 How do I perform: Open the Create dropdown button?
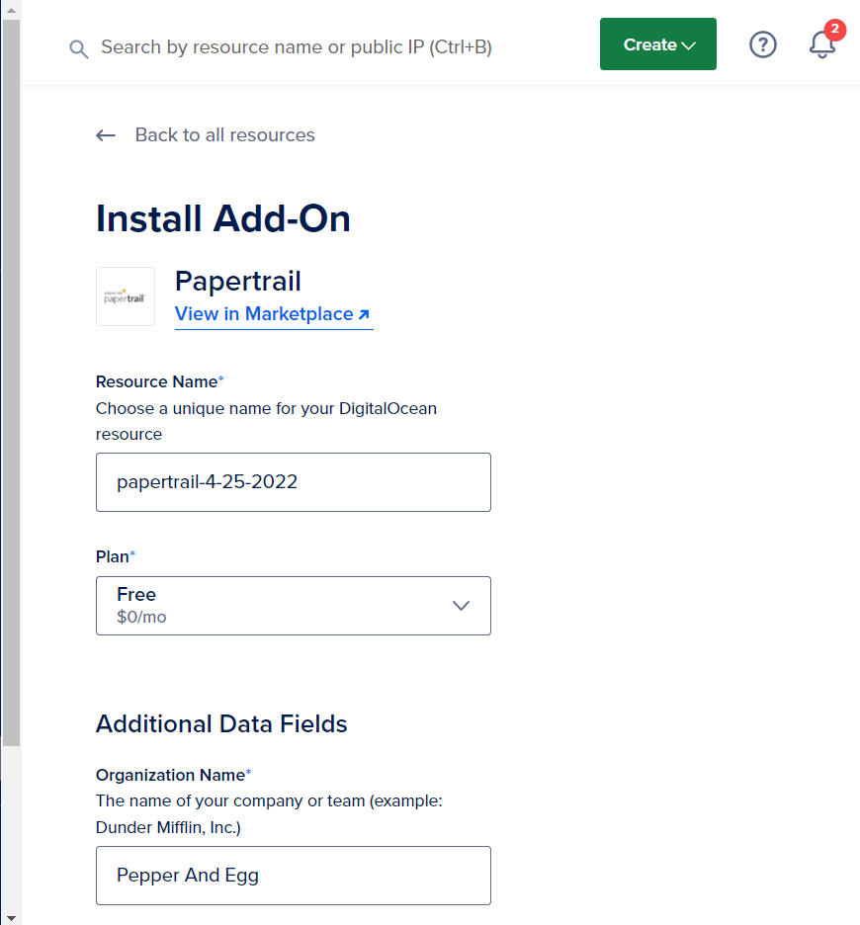pos(658,44)
